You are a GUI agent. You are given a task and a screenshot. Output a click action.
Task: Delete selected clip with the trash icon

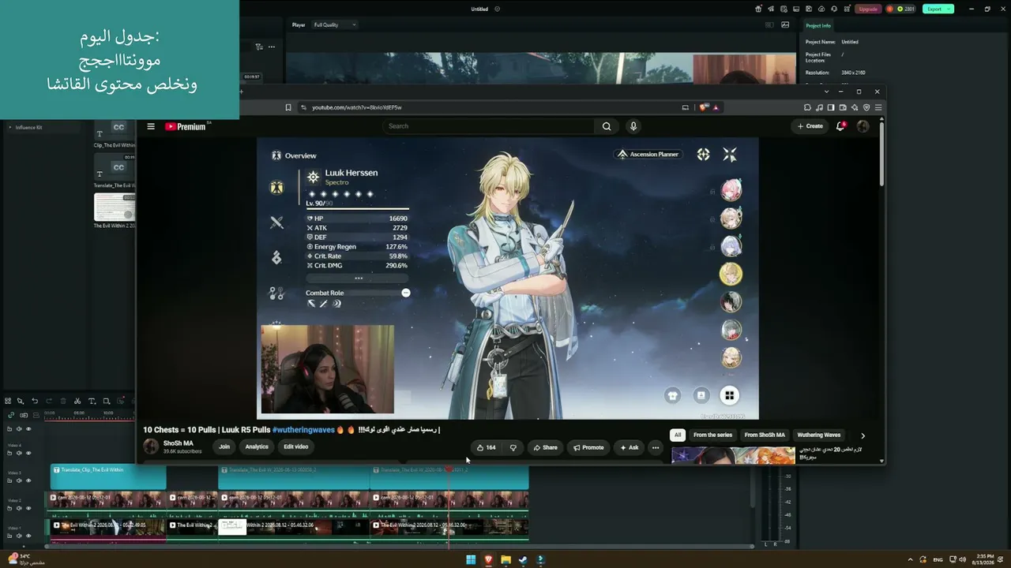(x=63, y=401)
